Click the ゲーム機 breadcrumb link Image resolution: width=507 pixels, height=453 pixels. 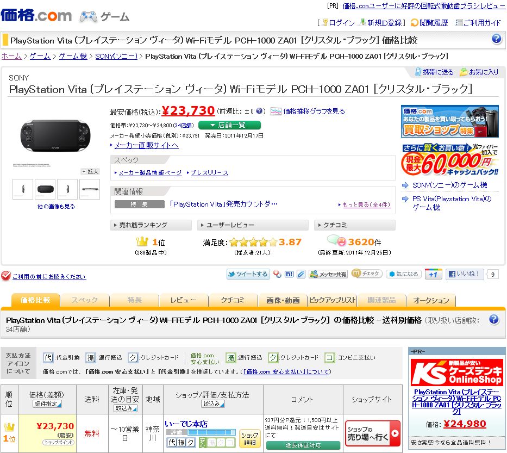73,57
